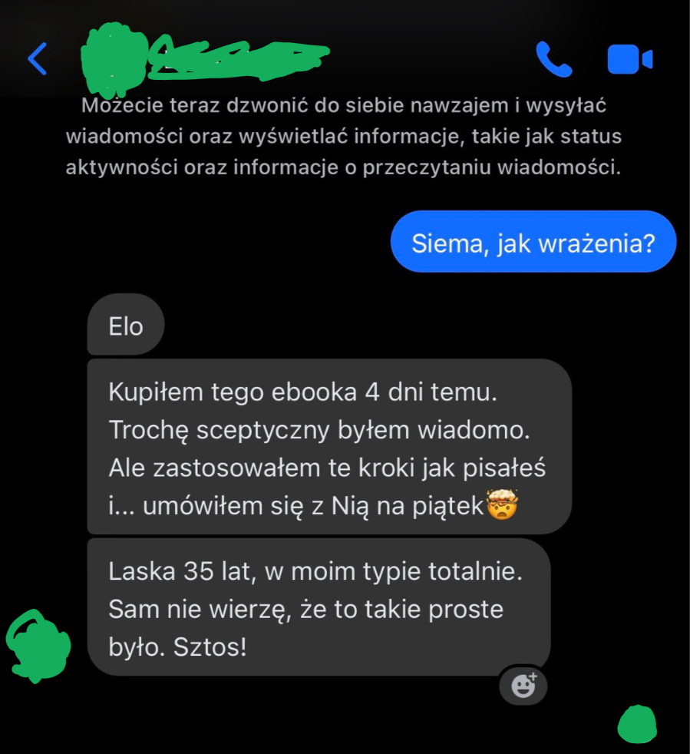
Task: Tap the 'Możecie teraz dzwonić' info notice
Action: (x=343, y=136)
